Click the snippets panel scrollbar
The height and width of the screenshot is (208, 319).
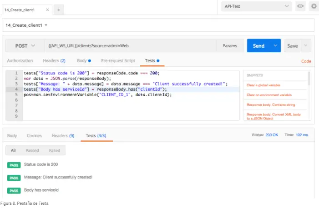pyautogui.click(x=309, y=79)
